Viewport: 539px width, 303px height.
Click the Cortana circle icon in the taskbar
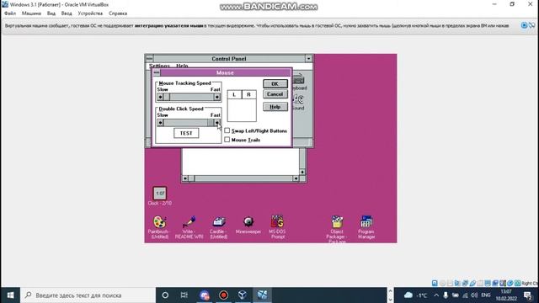click(x=165, y=295)
